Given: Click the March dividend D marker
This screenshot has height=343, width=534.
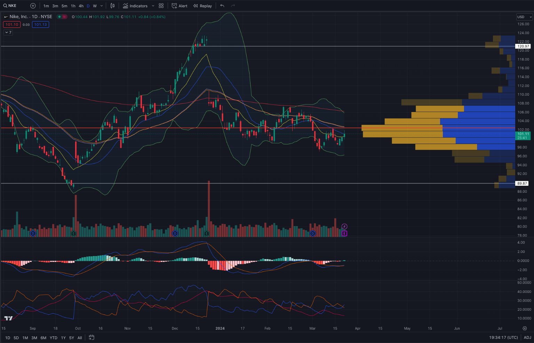Looking at the screenshot, I should (312, 233).
